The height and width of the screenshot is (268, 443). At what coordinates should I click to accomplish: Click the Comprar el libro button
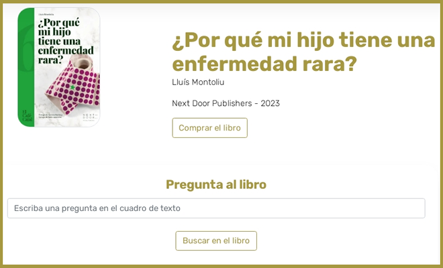point(209,128)
